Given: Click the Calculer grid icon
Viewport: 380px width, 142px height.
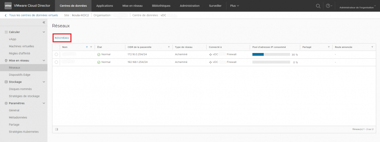Looking at the screenshot, I should (x=6, y=32).
